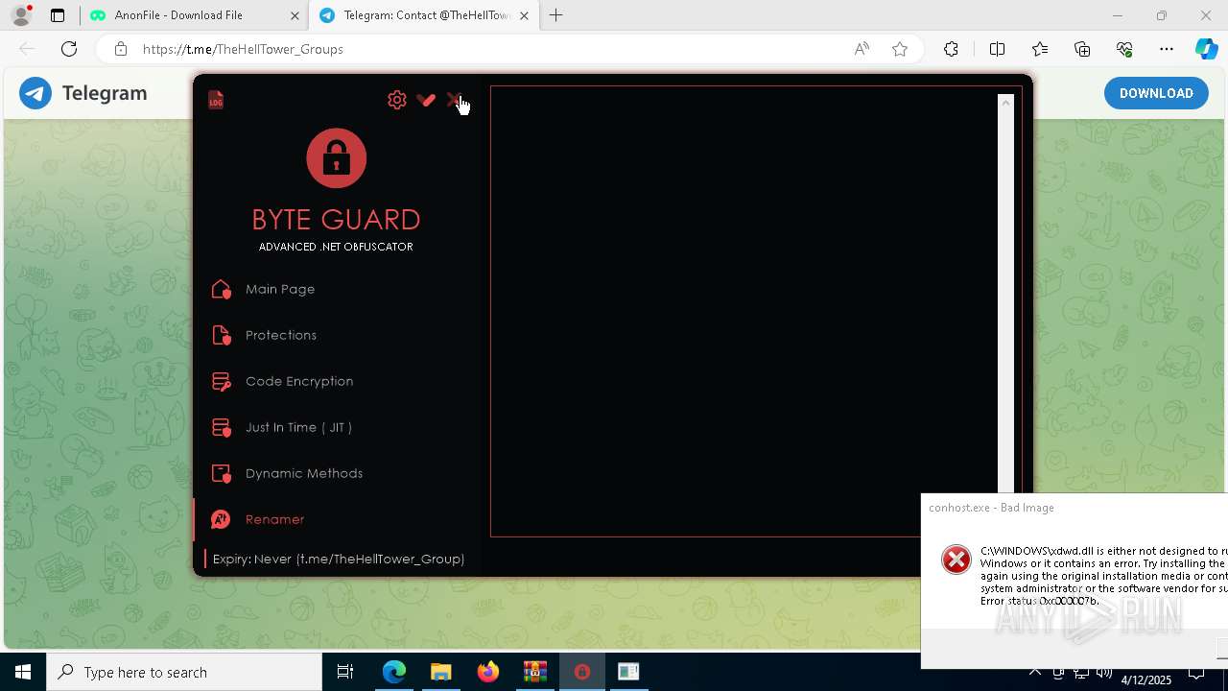Add this page to favorites star
1228x691 pixels.
tap(900, 49)
